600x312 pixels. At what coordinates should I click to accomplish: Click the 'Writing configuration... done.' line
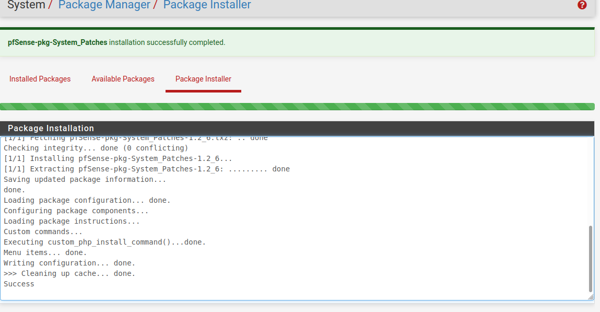[69, 263]
